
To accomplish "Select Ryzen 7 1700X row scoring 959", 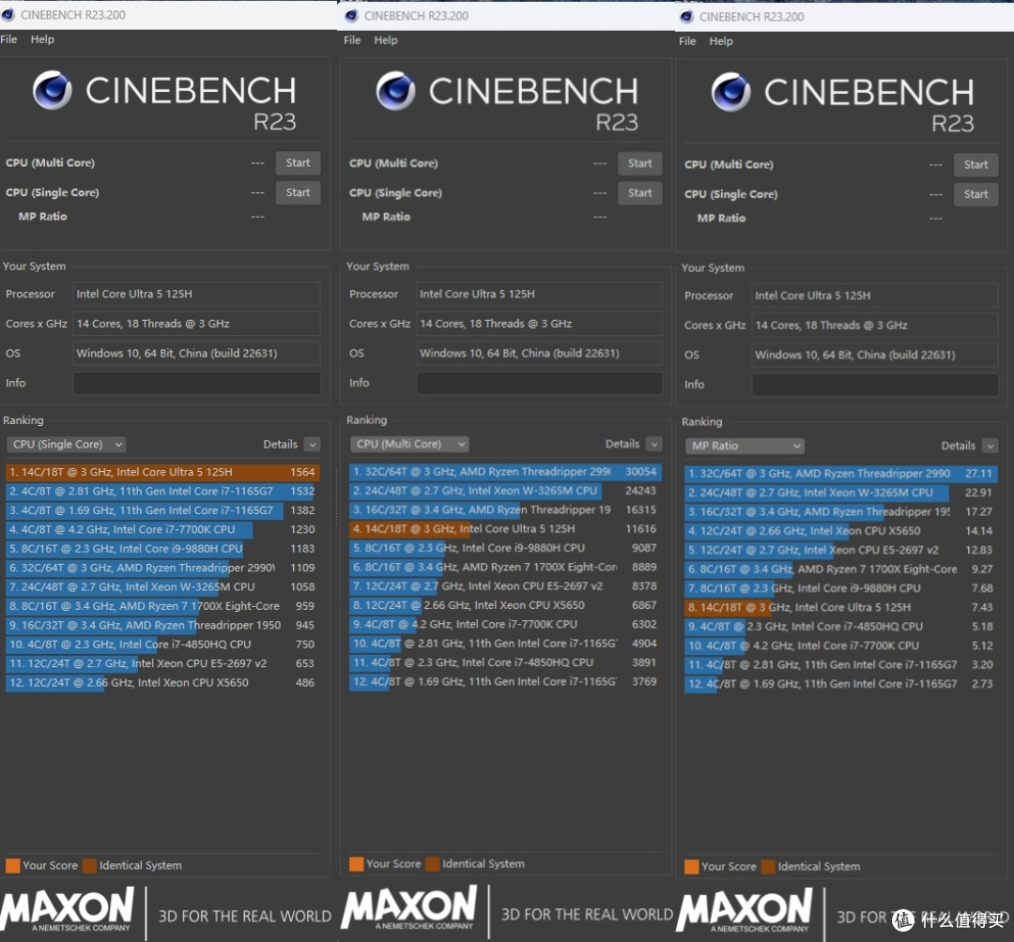I will point(162,606).
